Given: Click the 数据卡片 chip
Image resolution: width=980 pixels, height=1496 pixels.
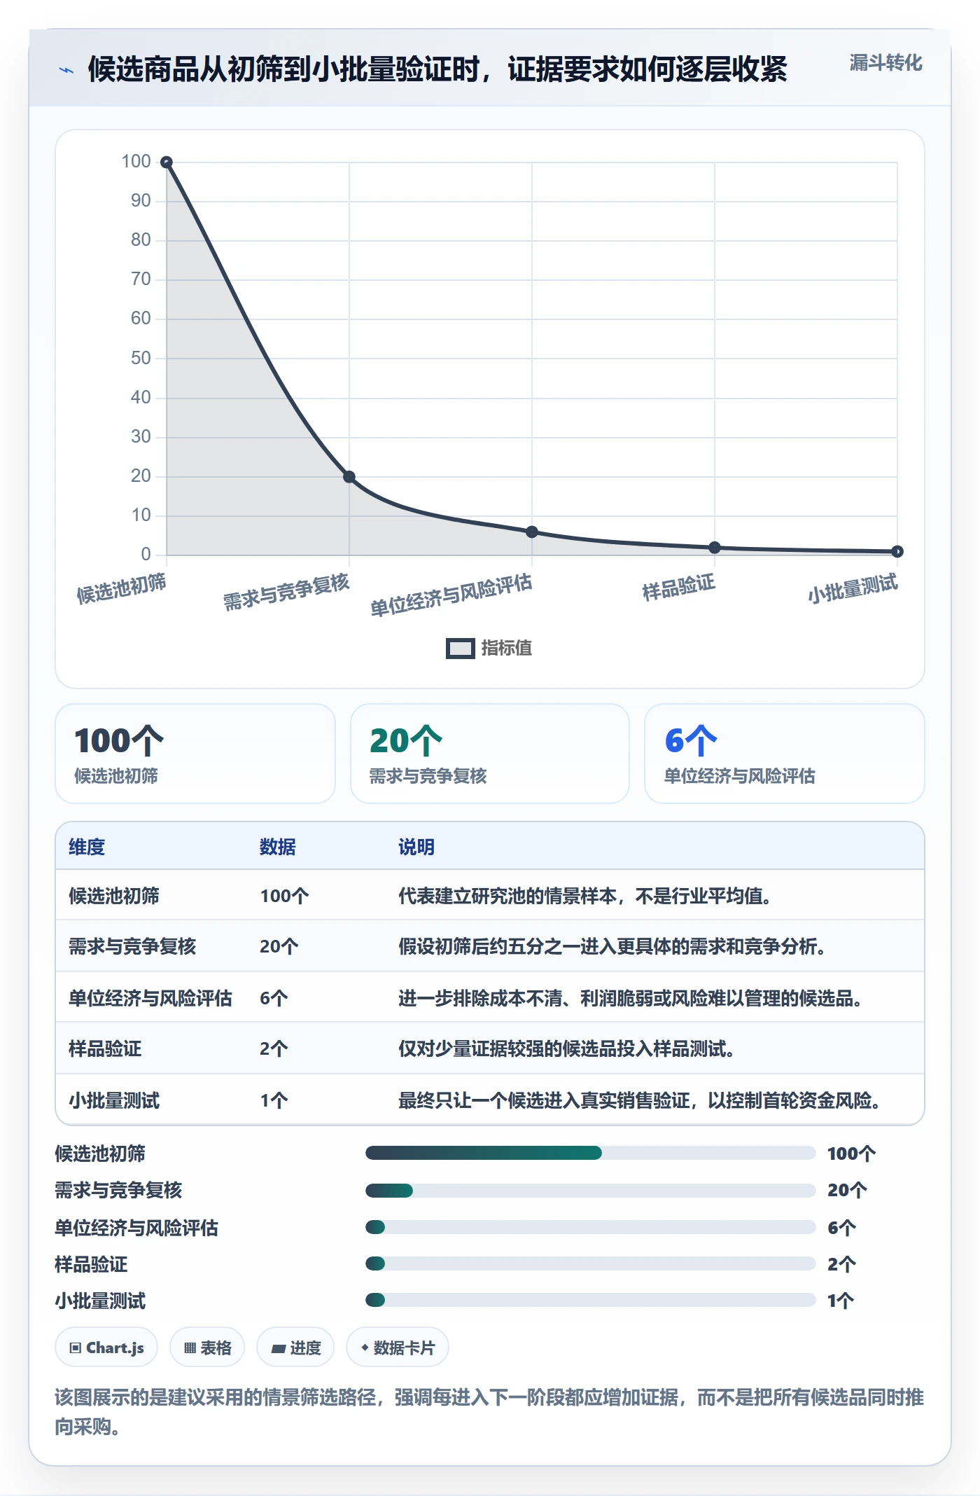Looking at the screenshot, I should pos(398,1347).
